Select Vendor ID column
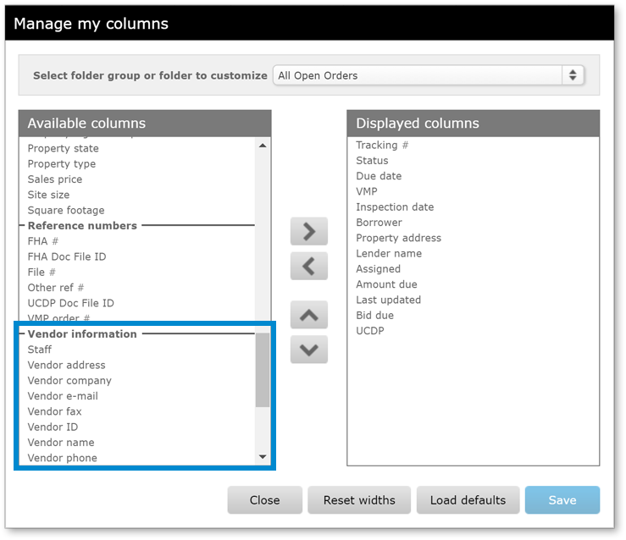 [x=53, y=427]
